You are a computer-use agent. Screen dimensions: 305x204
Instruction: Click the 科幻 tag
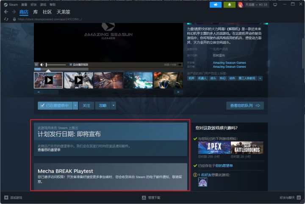(222, 78)
